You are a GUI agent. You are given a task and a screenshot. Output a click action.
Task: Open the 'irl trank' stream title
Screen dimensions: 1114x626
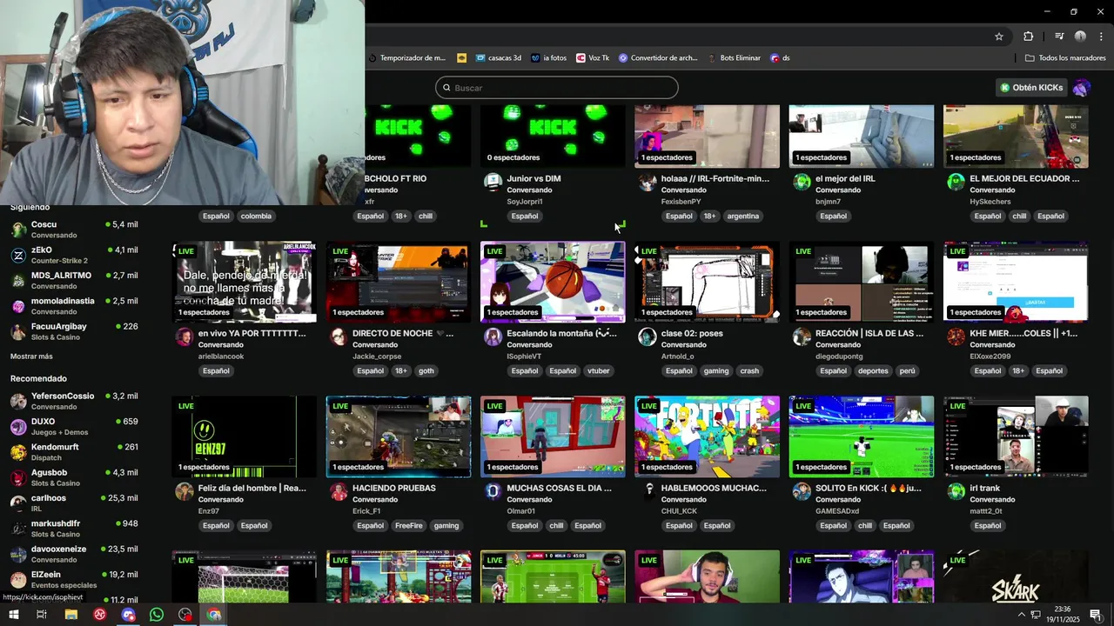pyautogui.click(x=985, y=488)
